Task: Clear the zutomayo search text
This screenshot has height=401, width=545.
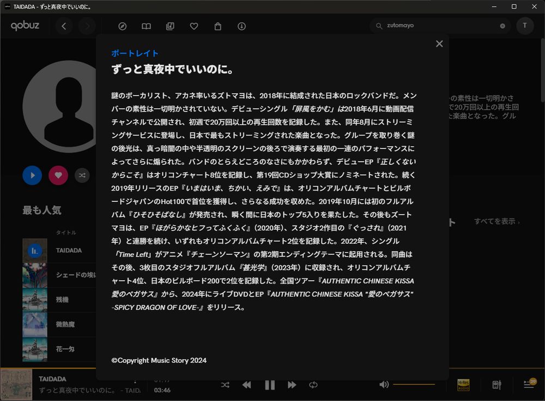Action: pyautogui.click(x=502, y=26)
